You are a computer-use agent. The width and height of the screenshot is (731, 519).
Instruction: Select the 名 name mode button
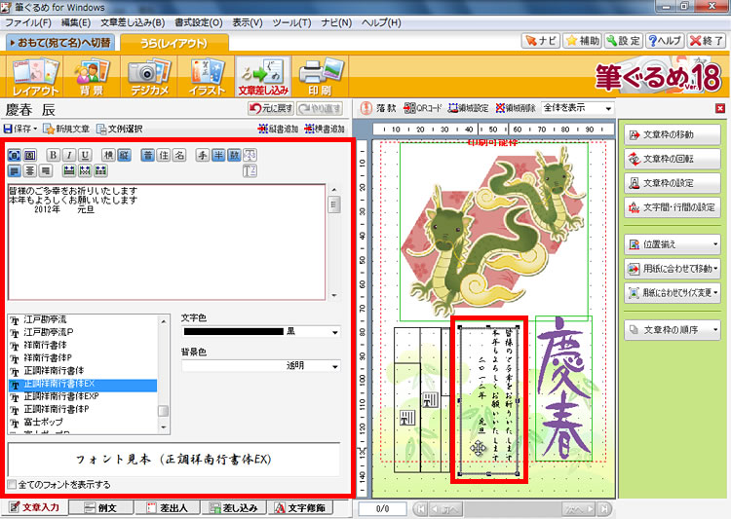tap(179, 155)
